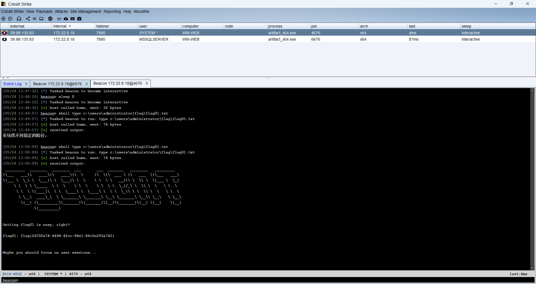Click the collapse arrows on the pane divider
Image resolution: width=536 pixels, height=284 pixels.
6,78
